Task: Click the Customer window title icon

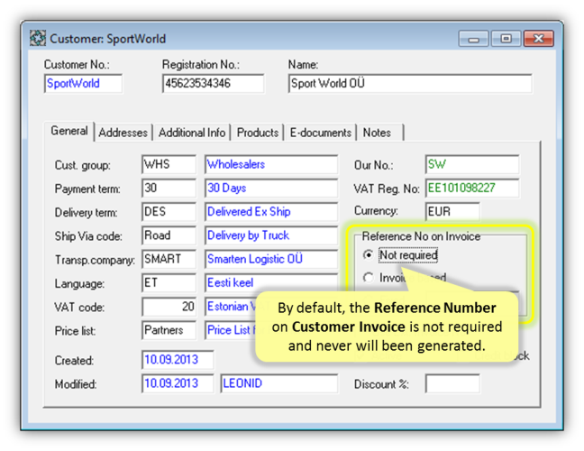Action: coord(38,39)
